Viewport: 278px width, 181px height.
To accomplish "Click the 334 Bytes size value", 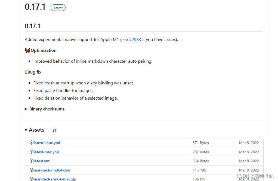I will click(x=201, y=161).
